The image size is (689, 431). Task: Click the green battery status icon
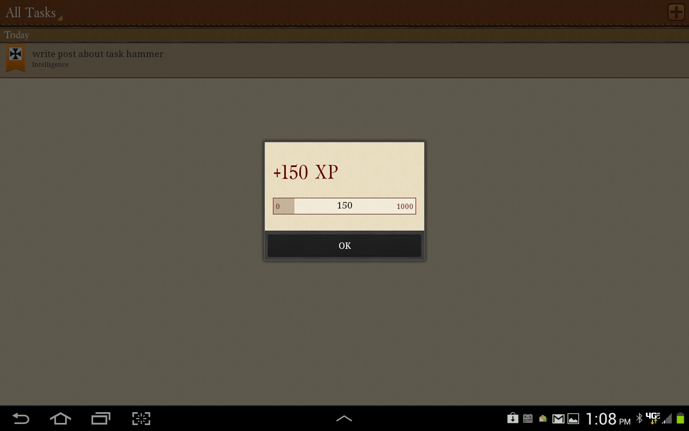[x=680, y=418]
